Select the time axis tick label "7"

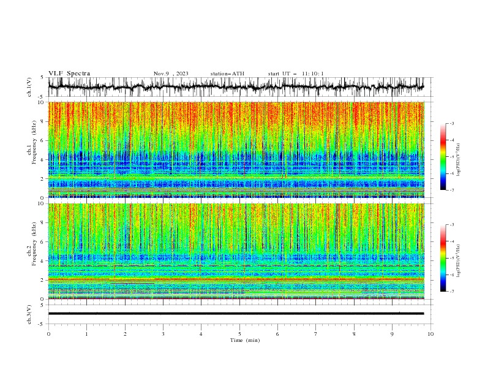(x=316, y=334)
